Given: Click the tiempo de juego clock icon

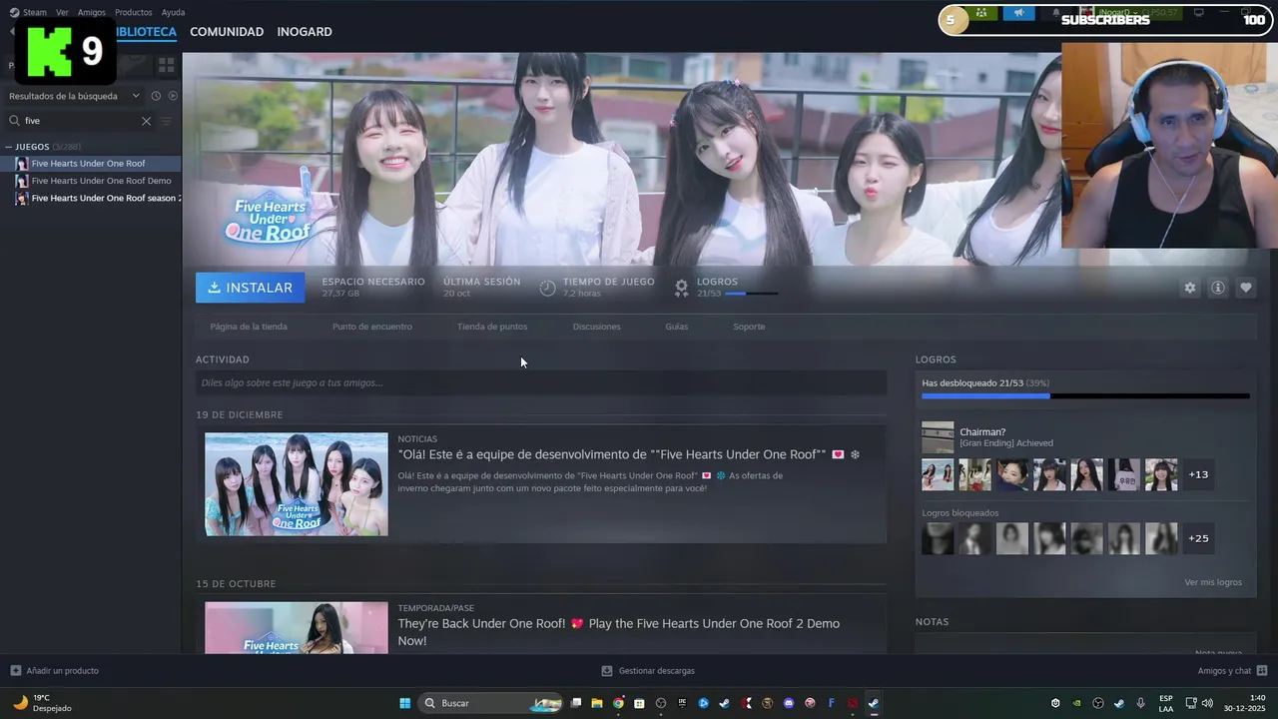Looking at the screenshot, I should (x=547, y=288).
